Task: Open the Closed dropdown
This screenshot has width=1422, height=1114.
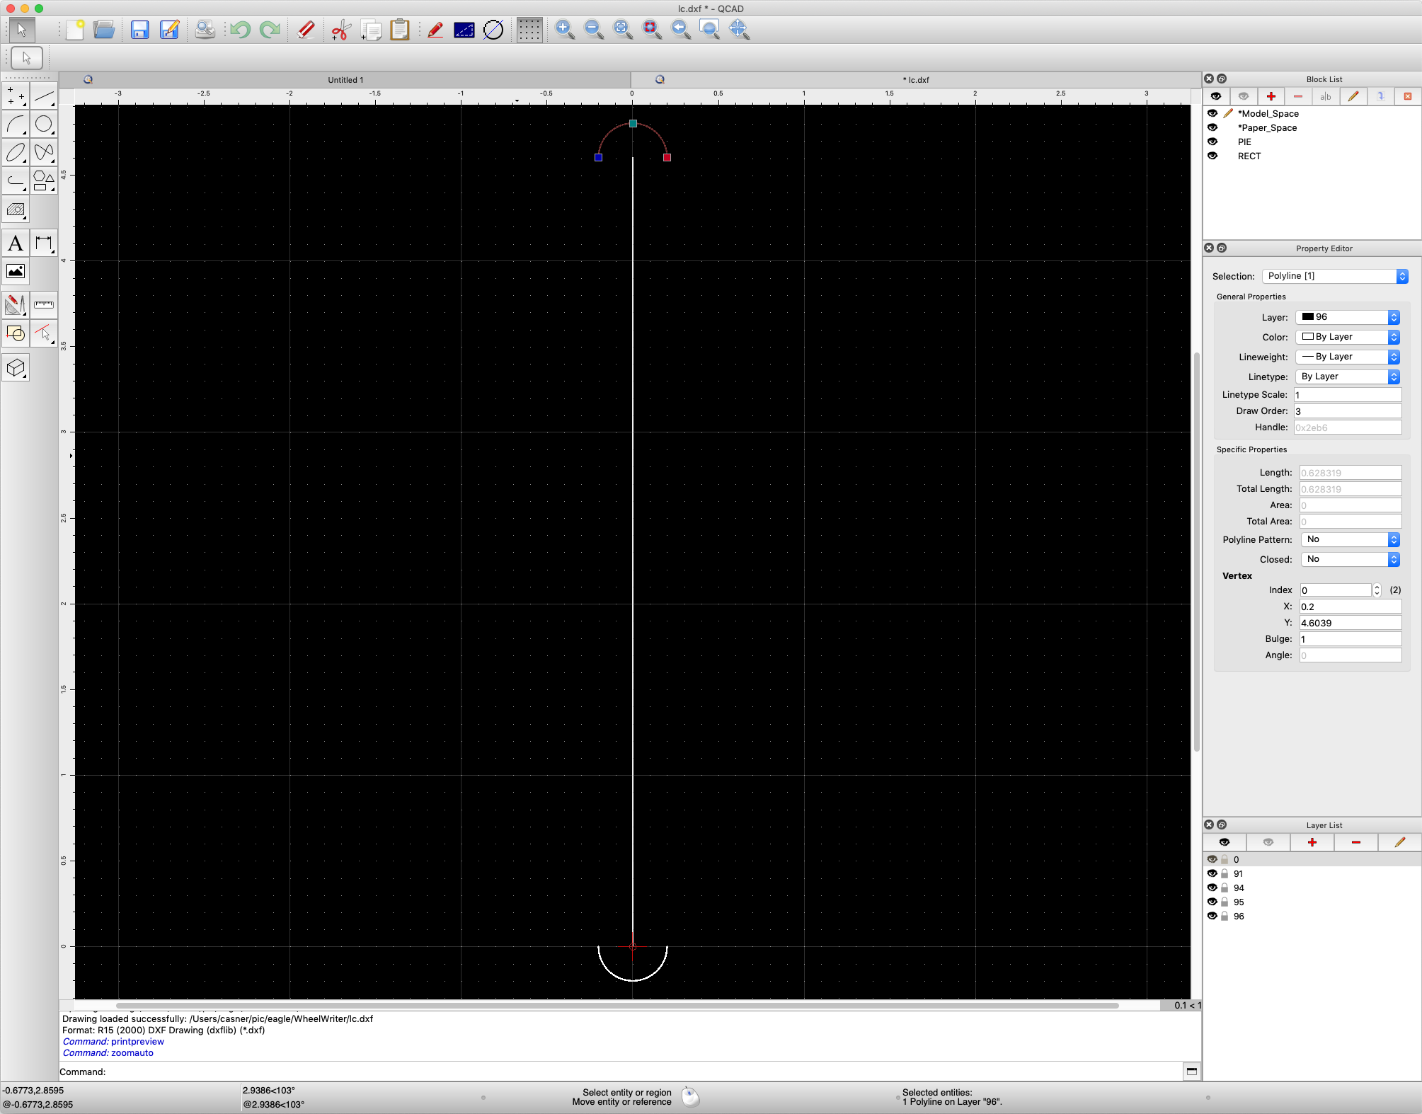Action: pos(1351,559)
